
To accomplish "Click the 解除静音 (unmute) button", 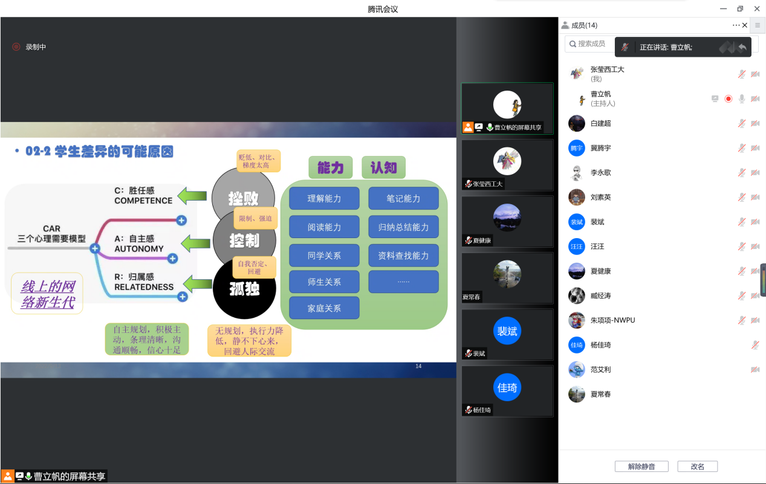I will tap(641, 466).
